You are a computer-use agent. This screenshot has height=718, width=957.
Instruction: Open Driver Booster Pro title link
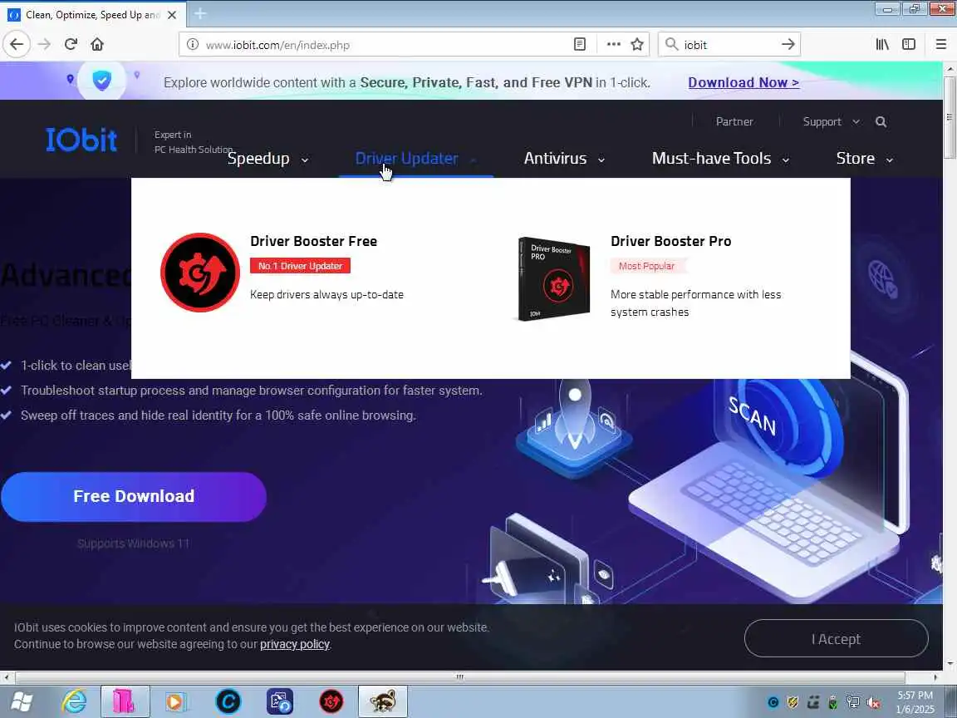coord(670,241)
